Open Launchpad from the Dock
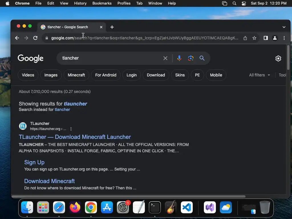This screenshot has height=219, width=292. (43, 207)
